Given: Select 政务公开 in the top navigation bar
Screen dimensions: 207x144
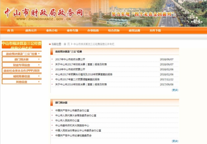Looking at the screenshot, I should point(31,31).
